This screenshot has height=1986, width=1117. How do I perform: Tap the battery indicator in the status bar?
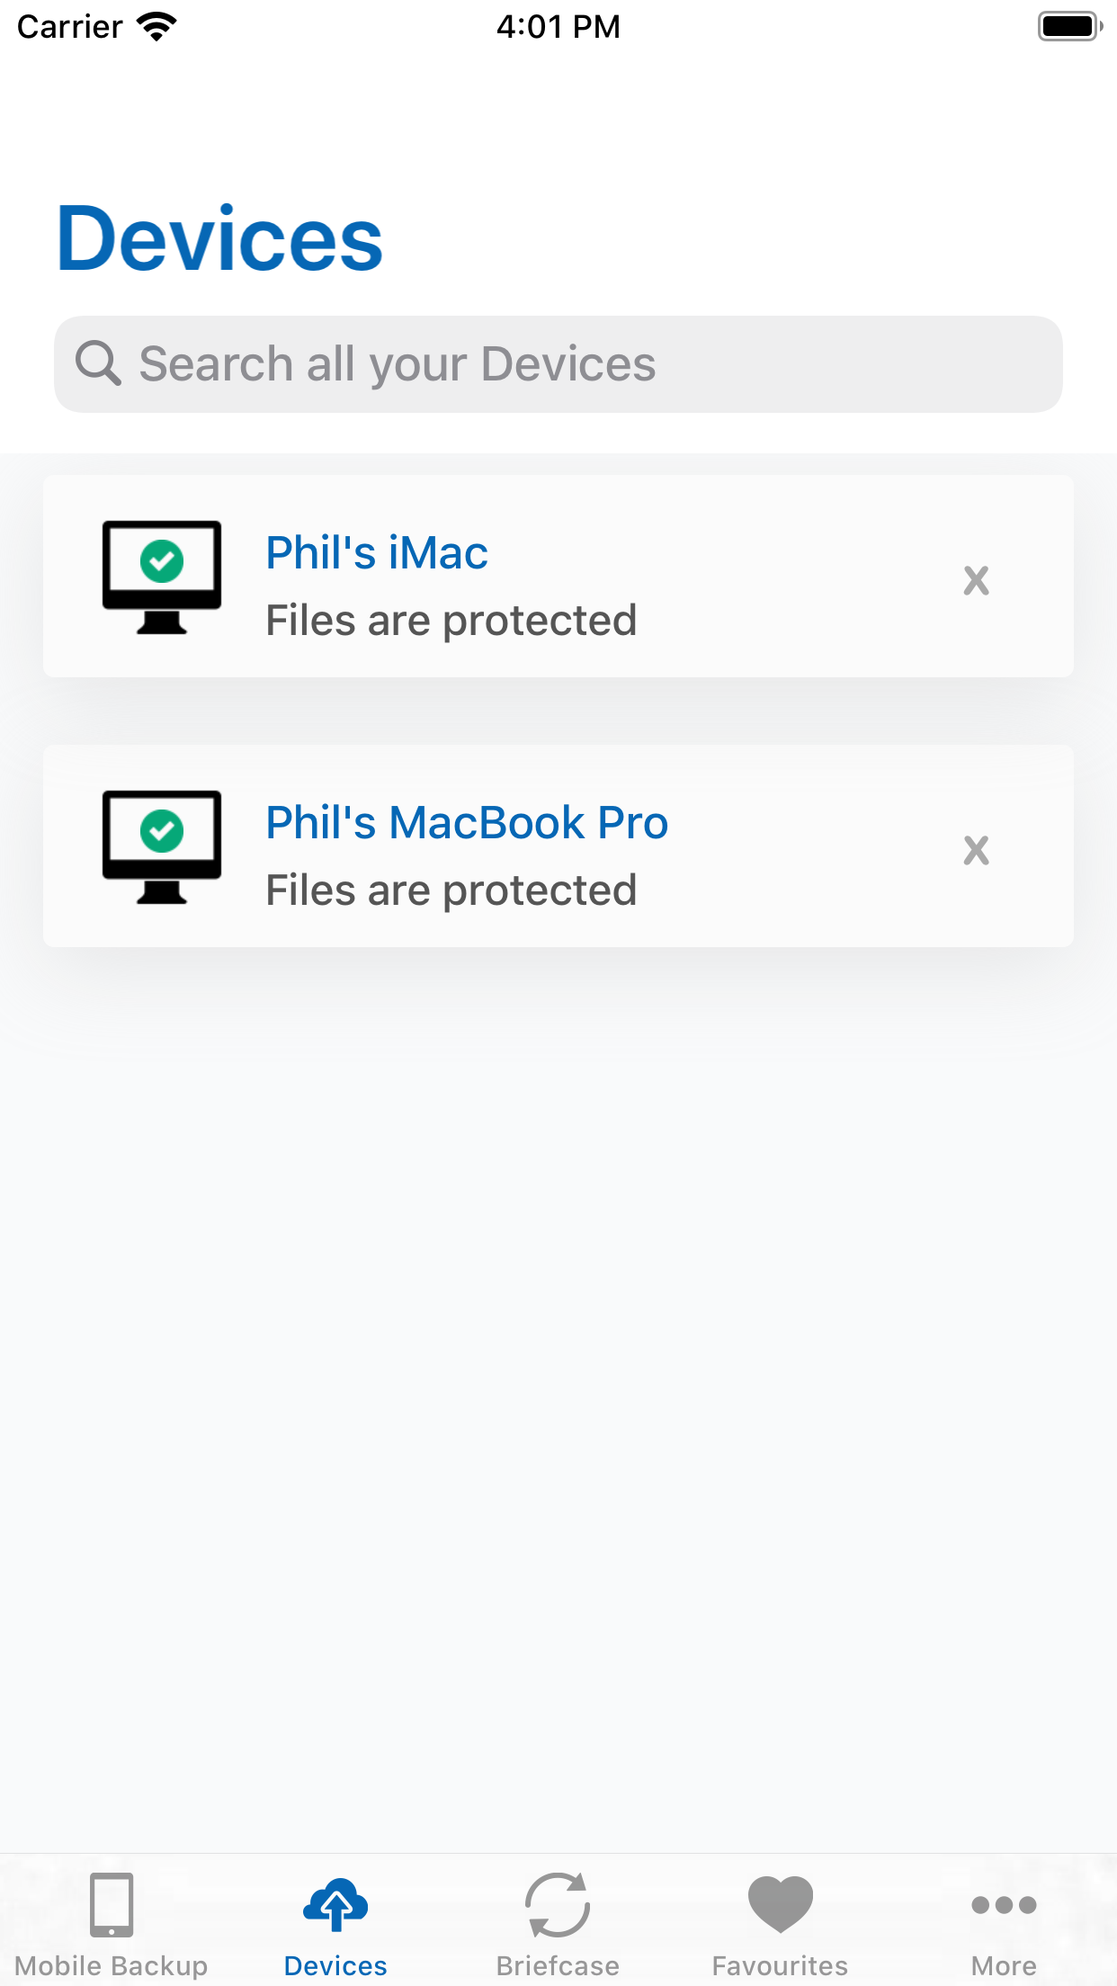click(x=1069, y=26)
